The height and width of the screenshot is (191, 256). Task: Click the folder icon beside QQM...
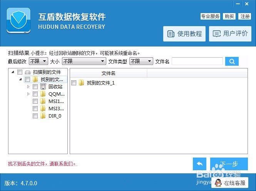pyautogui.click(x=43, y=94)
